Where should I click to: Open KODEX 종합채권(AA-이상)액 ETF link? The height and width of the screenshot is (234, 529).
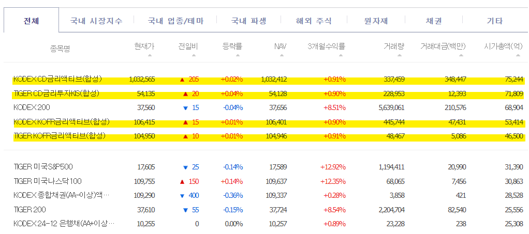[62, 195]
